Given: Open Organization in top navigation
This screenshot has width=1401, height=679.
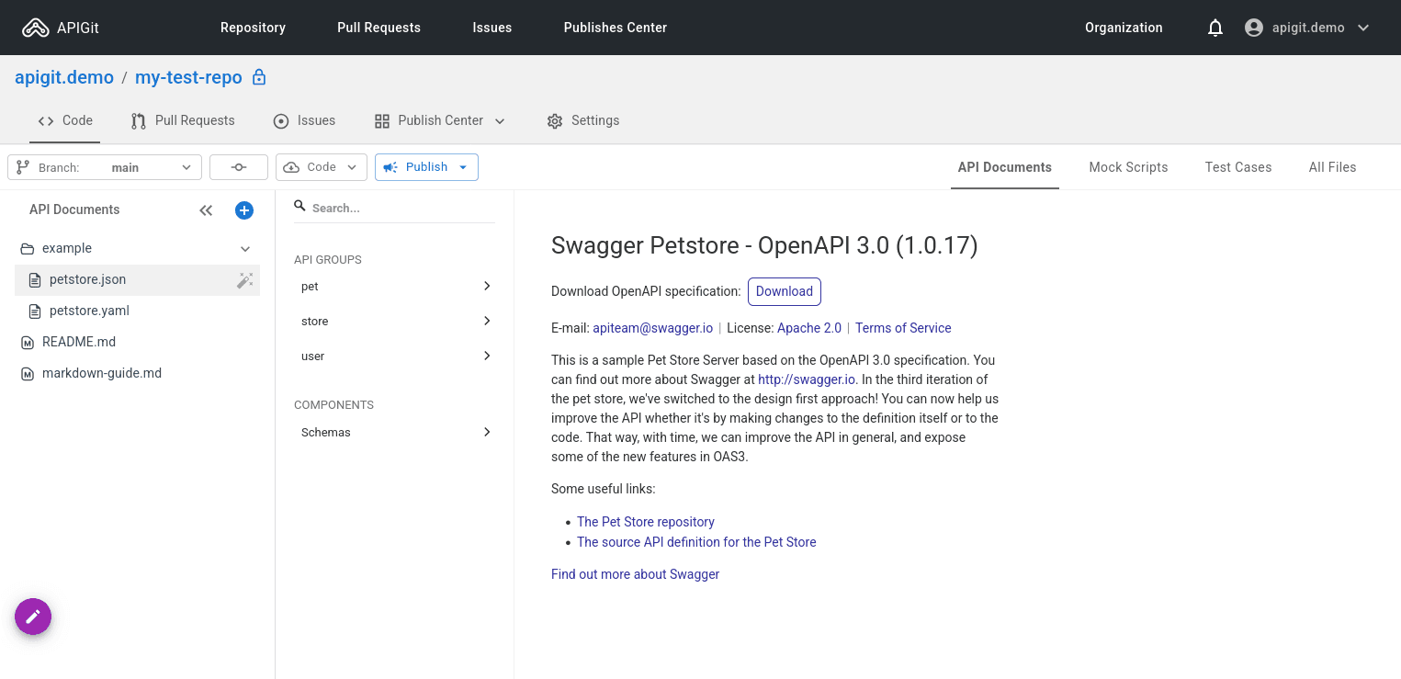Looking at the screenshot, I should pyautogui.click(x=1124, y=28).
